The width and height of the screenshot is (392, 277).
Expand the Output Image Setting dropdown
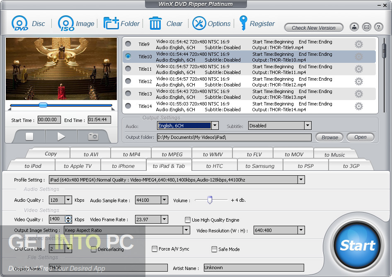(x=186, y=230)
